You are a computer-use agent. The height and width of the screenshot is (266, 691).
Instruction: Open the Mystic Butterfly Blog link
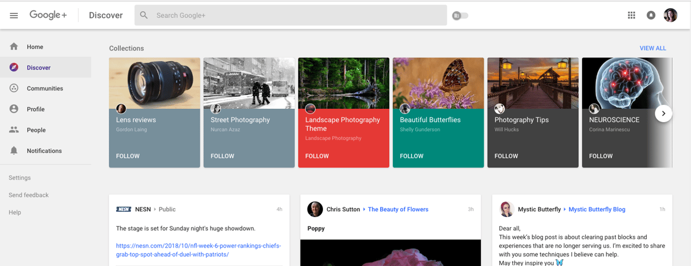(x=597, y=210)
